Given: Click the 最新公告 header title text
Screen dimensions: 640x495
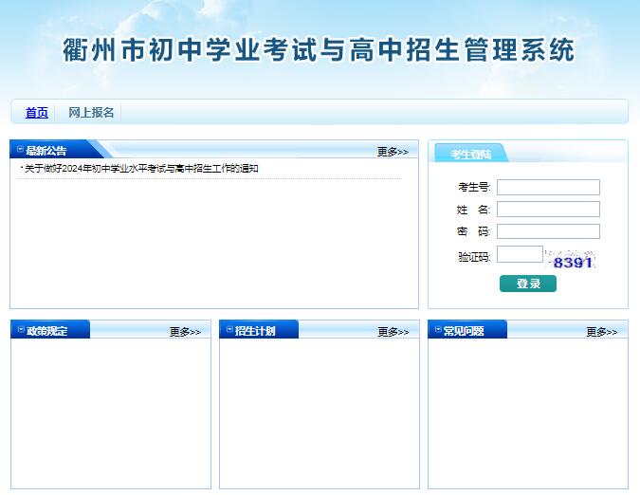Looking at the screenshot, I should (46, 151).
